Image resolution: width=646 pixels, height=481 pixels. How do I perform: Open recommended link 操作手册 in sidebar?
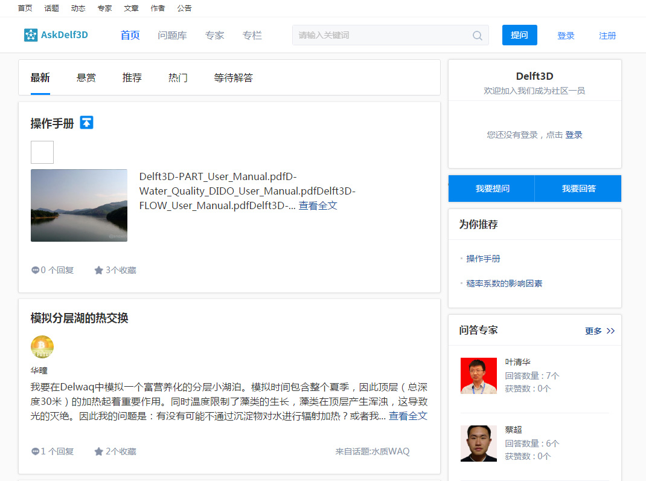[x=483, y=259]
